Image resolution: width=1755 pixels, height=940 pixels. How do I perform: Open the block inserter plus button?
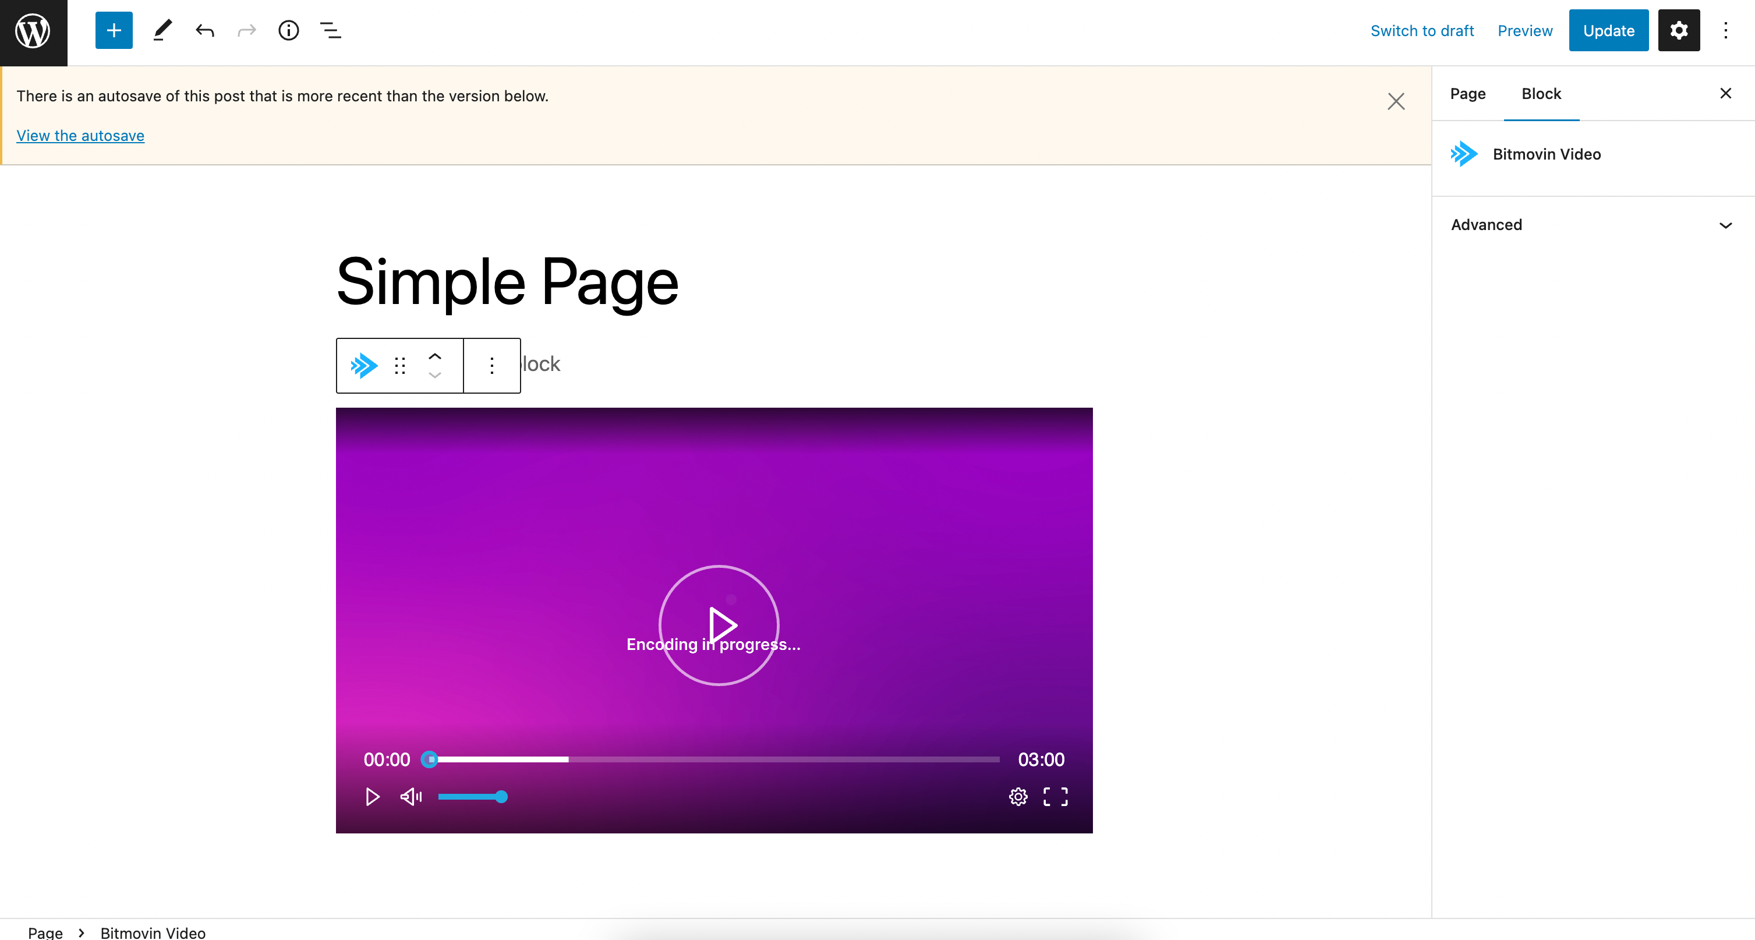[114, 31]
